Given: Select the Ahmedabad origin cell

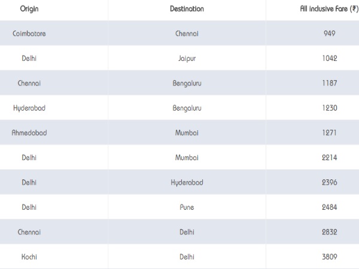Looking at the screenshot, I should [29, 133].
